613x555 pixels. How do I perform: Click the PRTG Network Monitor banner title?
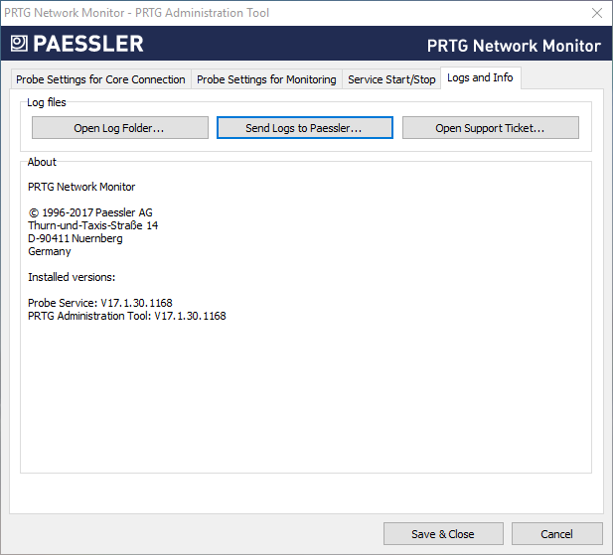[513, 46]
